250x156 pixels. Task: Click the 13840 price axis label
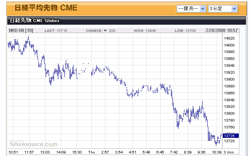click(229, 100)
